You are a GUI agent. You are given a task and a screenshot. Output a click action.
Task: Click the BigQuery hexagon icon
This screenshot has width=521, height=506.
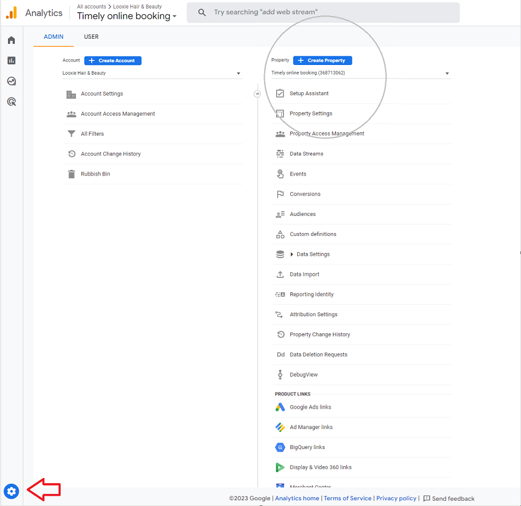[x=280, y=447]
